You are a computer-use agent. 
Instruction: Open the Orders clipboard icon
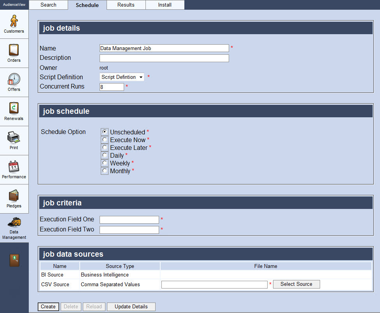(x=14, y=50)
